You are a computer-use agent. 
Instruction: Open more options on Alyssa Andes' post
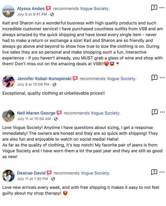click(162, 8)
